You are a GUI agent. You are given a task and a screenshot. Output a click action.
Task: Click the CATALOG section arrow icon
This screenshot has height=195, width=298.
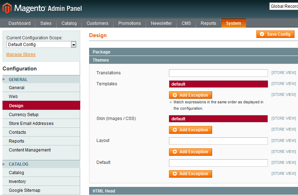(4, 164)
